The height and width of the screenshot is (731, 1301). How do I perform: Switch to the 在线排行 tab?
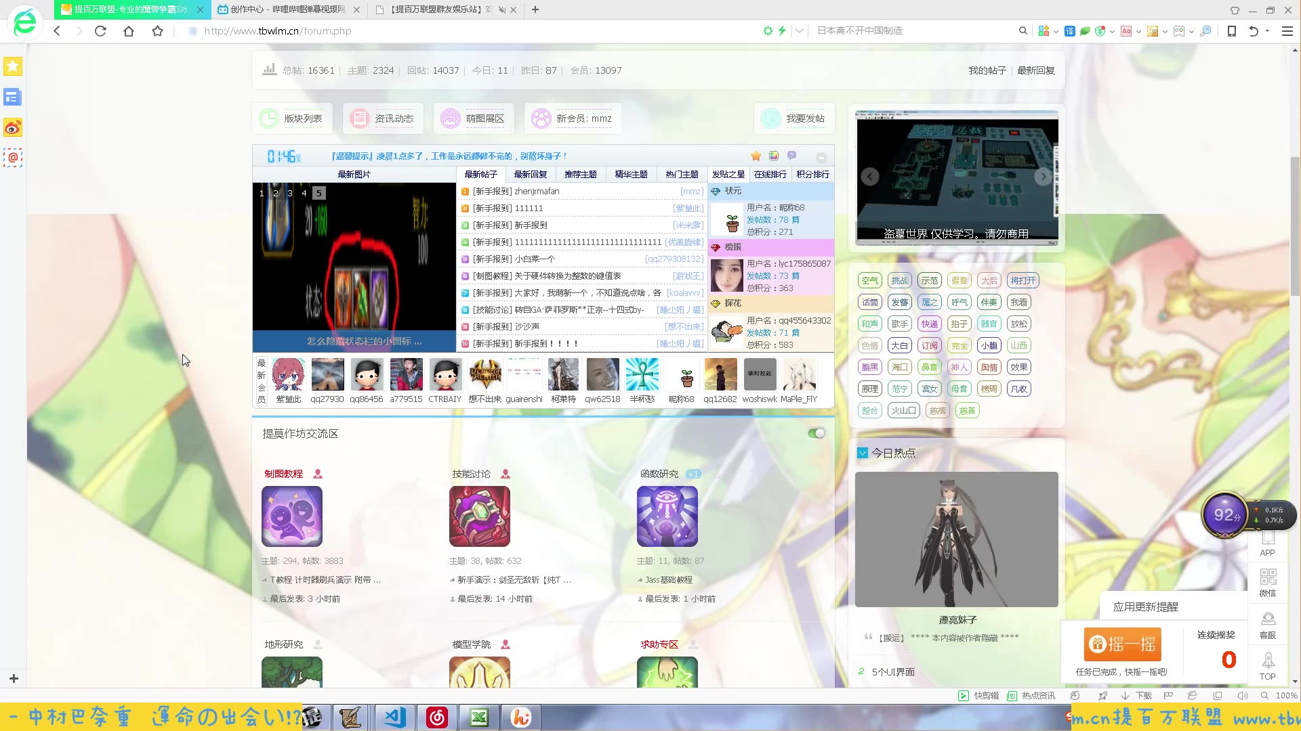point(770,175)
